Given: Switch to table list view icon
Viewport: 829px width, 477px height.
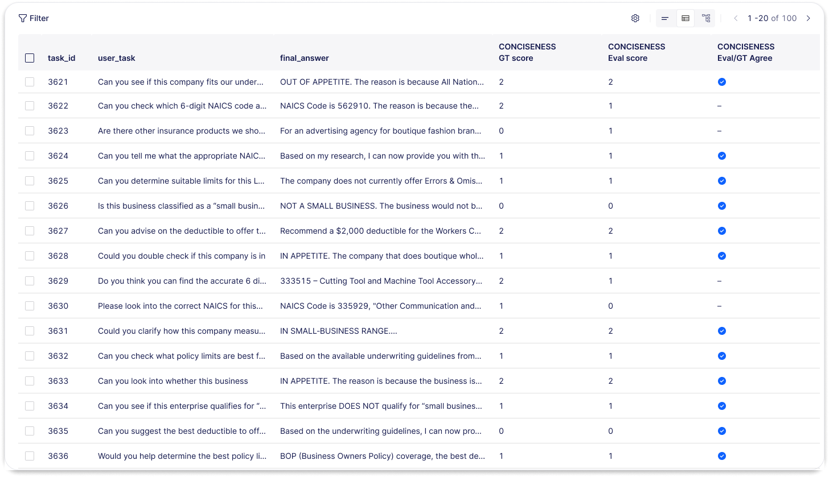Looking at the screenshot, I should tap(686, 18).
